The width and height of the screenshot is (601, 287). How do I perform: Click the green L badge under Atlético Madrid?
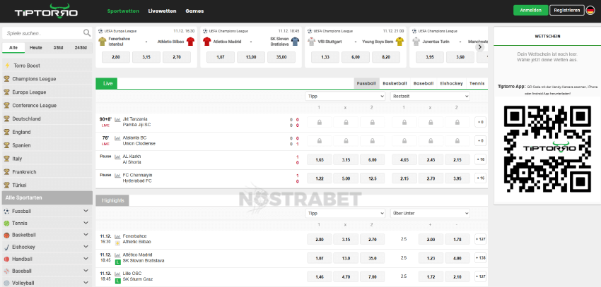point(118,262)
